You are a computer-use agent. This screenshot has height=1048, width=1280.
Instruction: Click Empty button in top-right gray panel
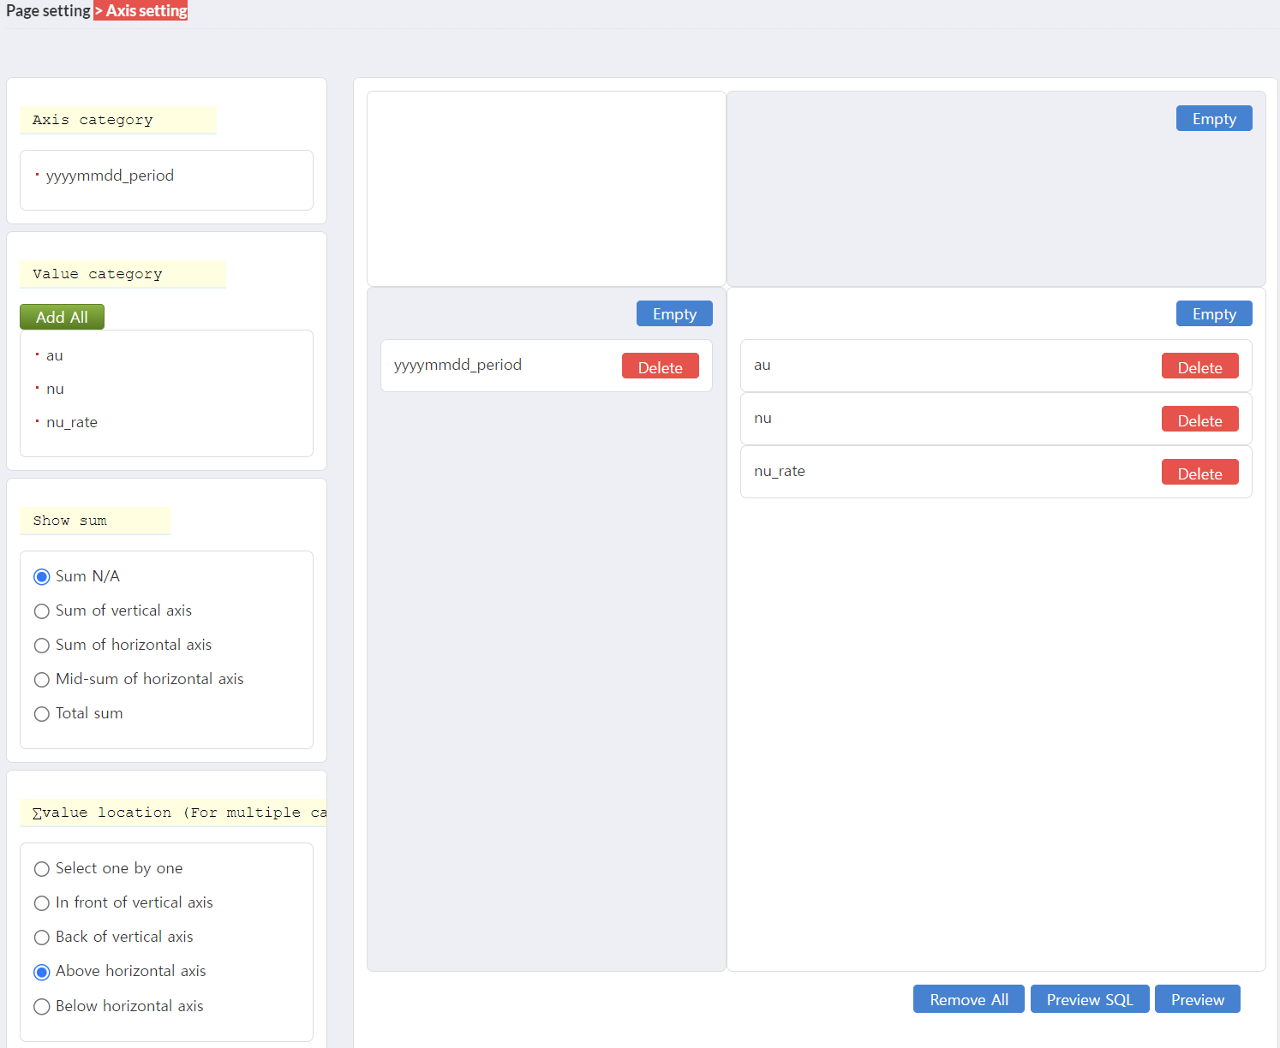coord(1214,118)
